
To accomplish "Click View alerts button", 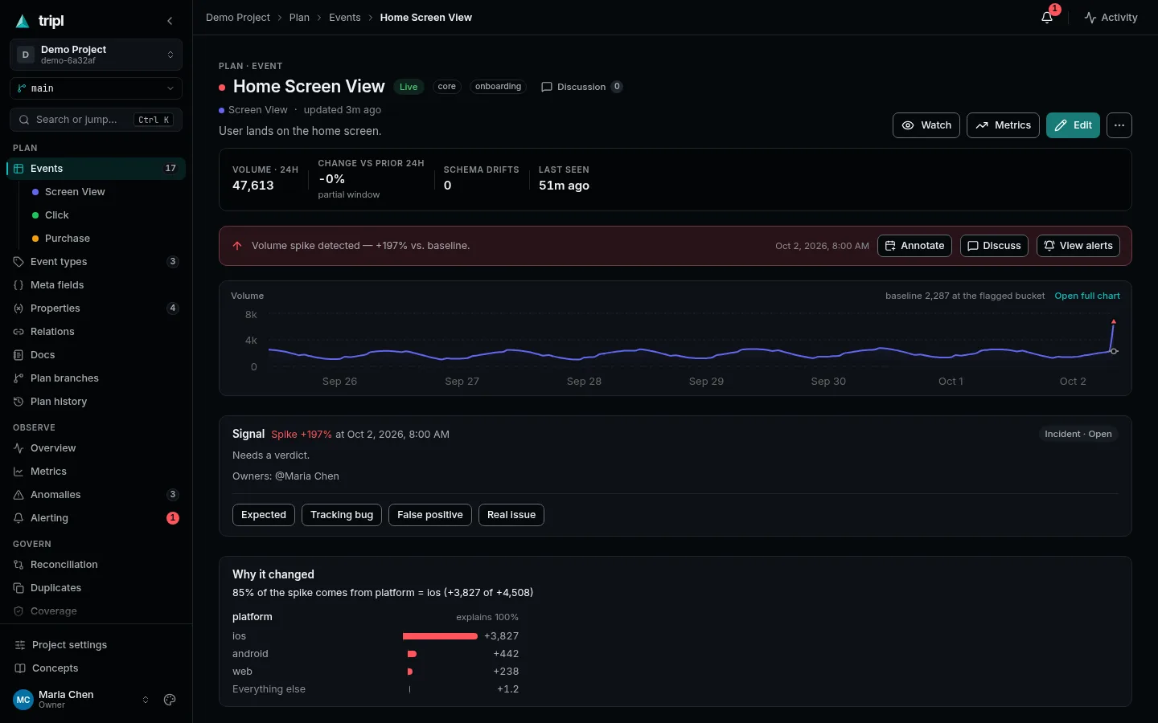I will [x=1078, y=246].
